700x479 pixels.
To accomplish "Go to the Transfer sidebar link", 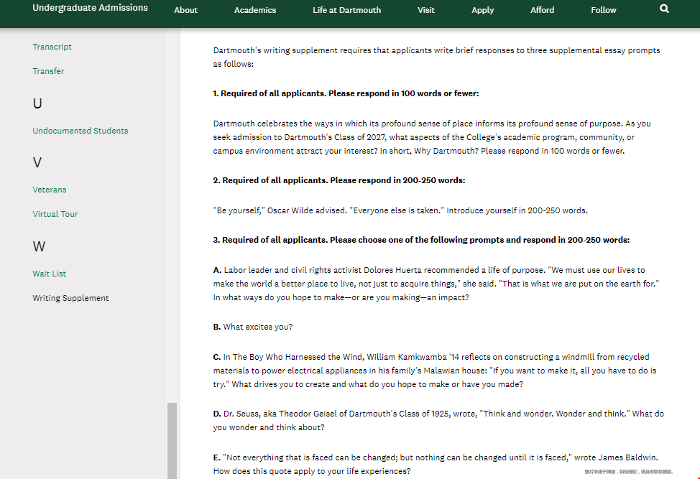I will (x=48, y=71).
